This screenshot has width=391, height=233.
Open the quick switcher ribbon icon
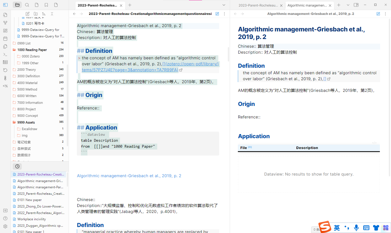pyautogui.click(x=5, y=15)
